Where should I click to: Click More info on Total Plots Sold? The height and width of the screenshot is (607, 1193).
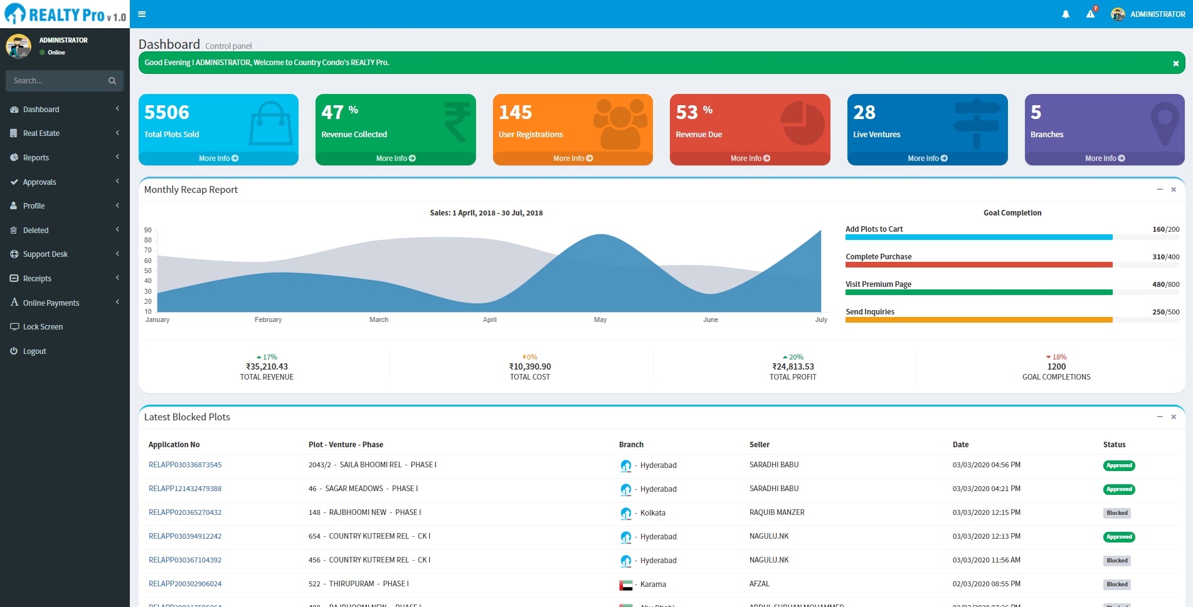tap(218, 158)
